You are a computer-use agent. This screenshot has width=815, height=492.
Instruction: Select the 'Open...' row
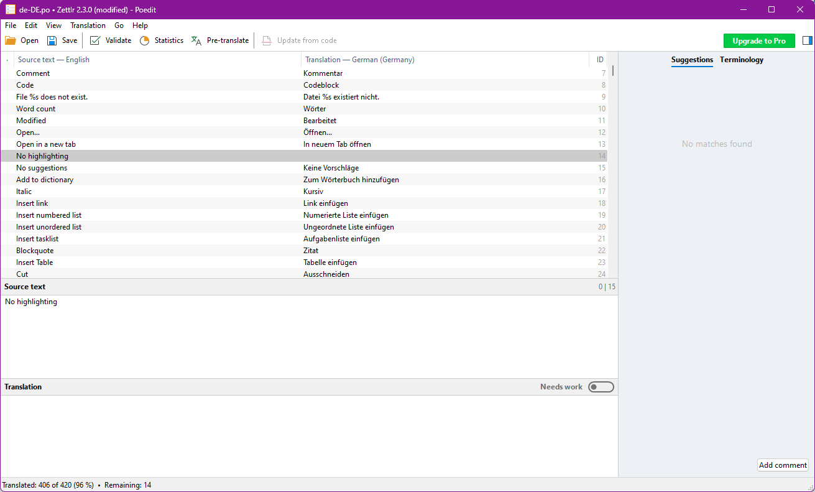coord(304,132)
